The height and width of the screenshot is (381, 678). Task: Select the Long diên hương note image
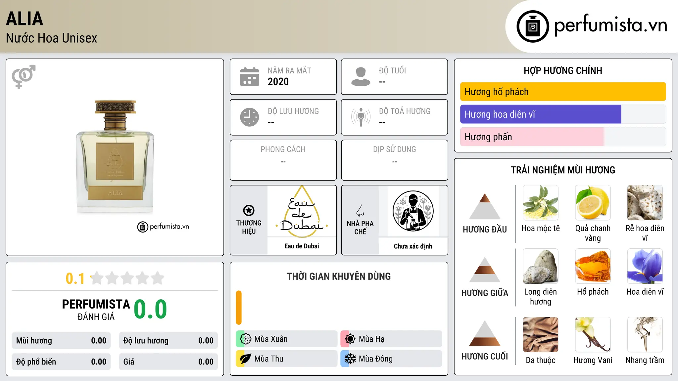pyautogui.click(x=541, y=266)
